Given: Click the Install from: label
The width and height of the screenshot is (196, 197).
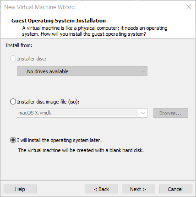Looking at the screenshot, I should pos(19,45).
